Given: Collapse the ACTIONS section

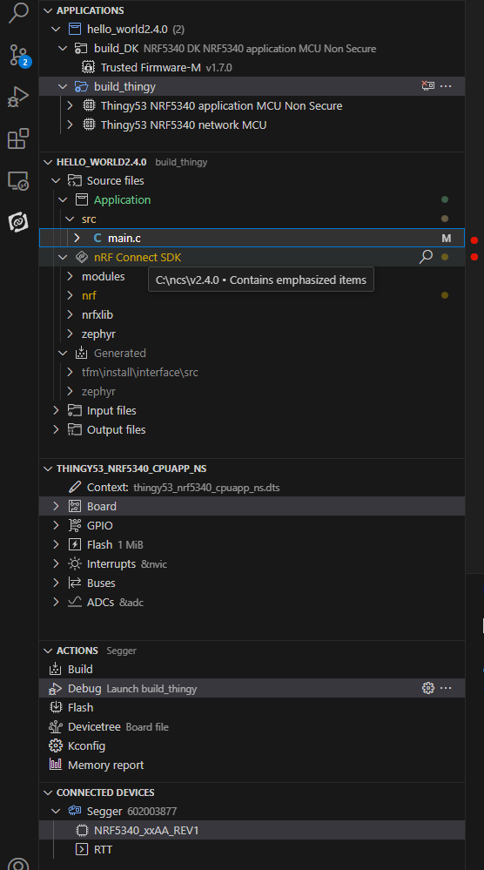Looking at the screenshot, I should coord(48,651).
